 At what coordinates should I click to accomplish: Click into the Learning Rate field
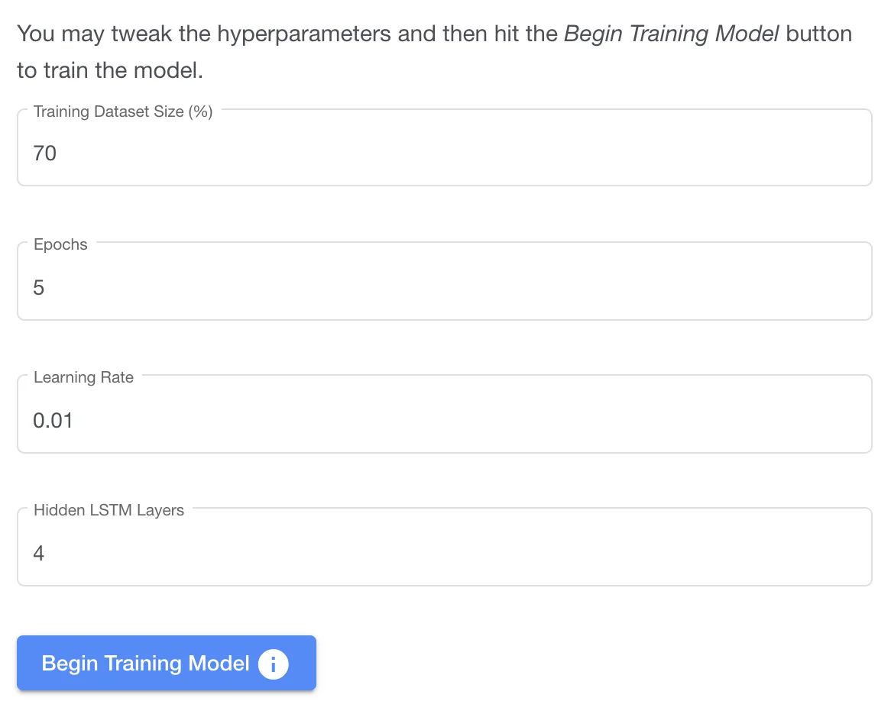445,414
